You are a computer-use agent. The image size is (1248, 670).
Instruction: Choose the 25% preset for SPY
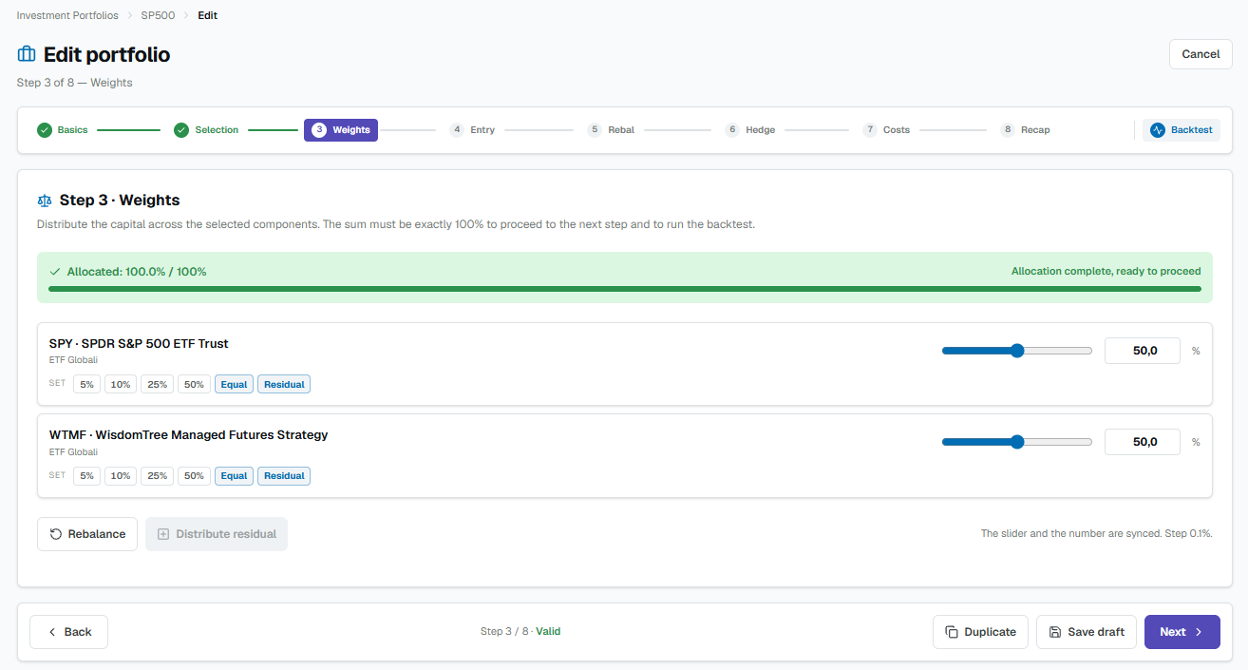pos(157,384)
